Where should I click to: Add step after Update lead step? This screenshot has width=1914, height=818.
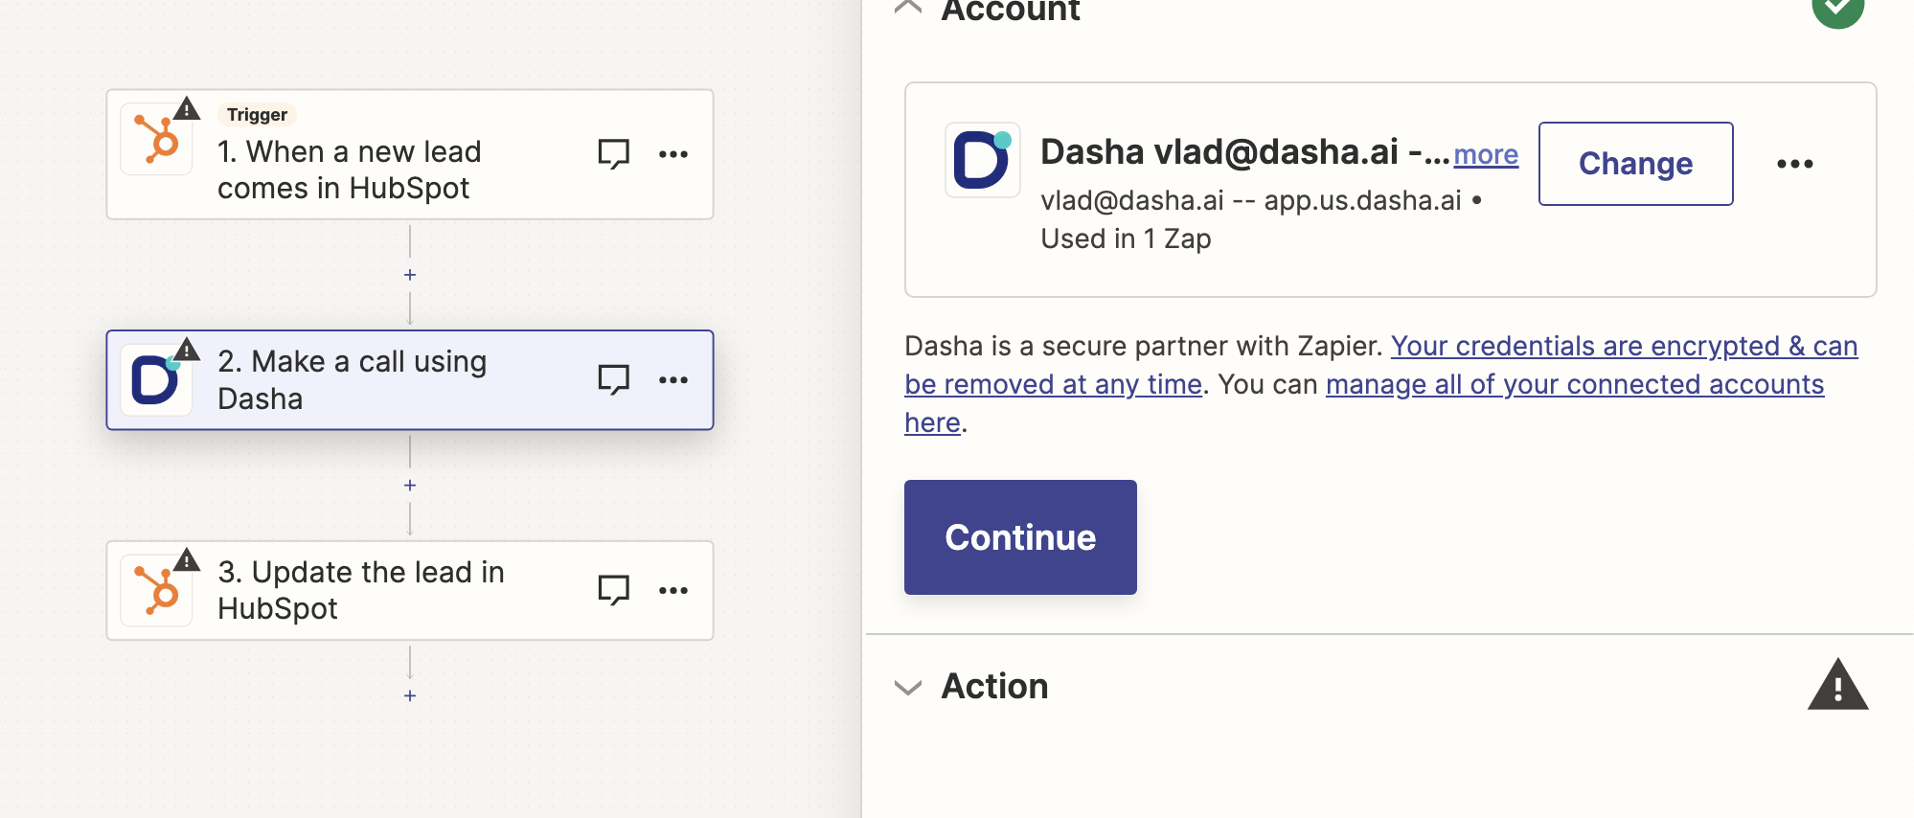click(x=410, y=696)
